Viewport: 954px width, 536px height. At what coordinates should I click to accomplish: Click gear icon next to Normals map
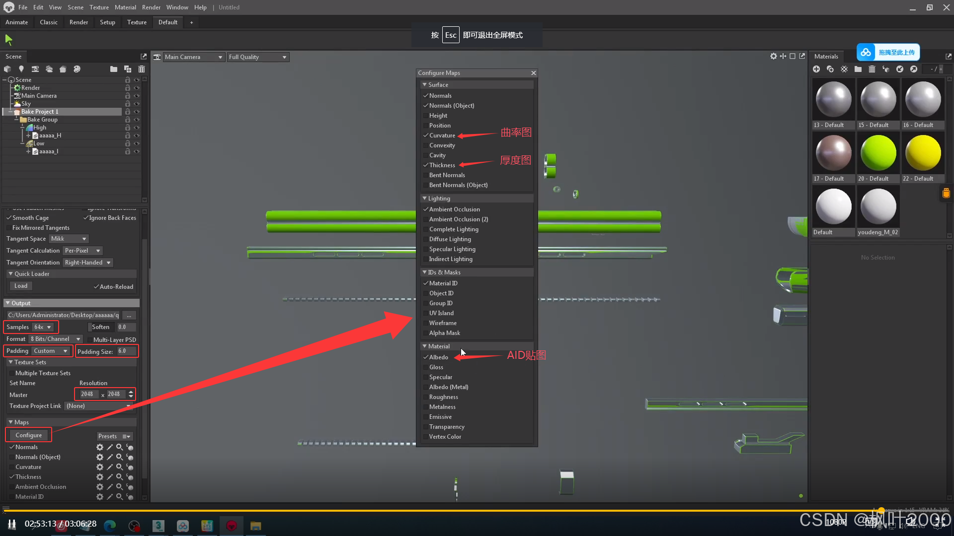coord(100,447)
